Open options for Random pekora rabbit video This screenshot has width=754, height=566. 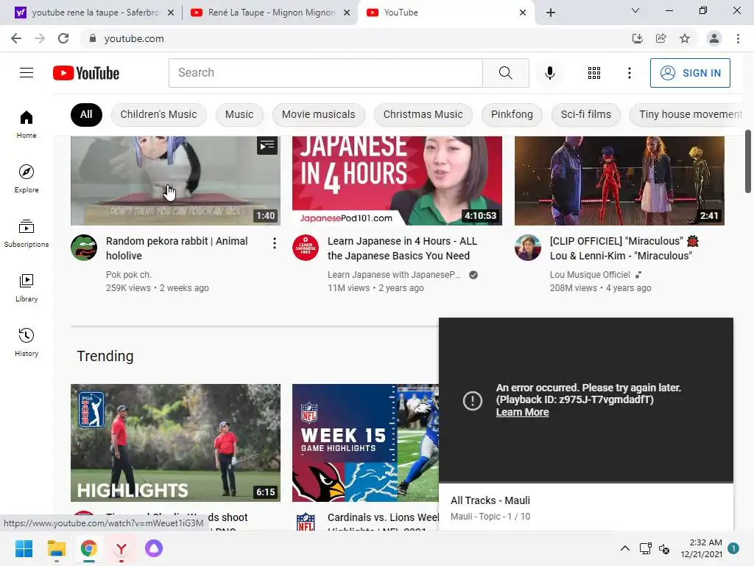[x=275, y=243]
